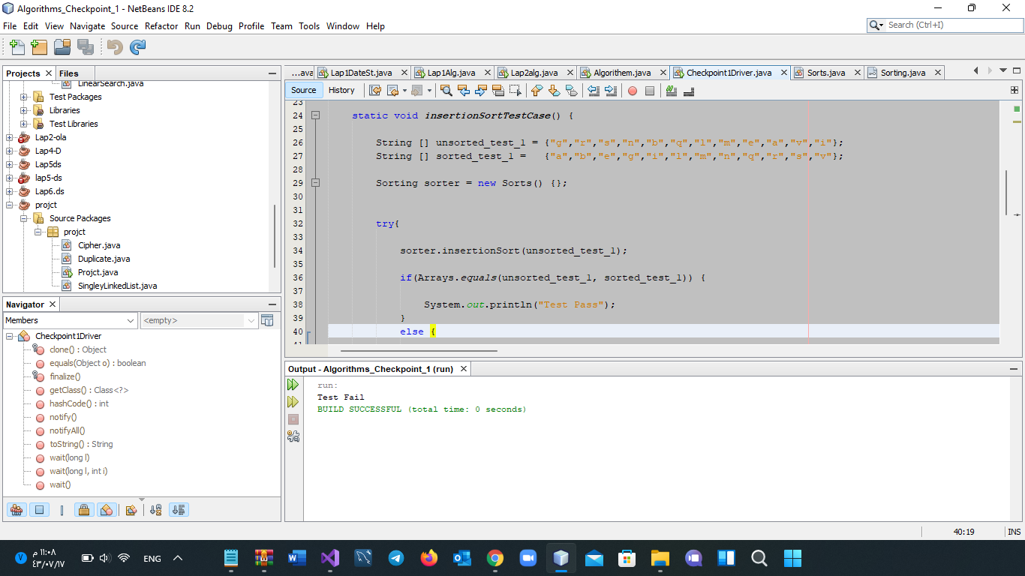This screenshot has width=1025, height=576.
Task: Switch to the Sorts.java tab
Action: (x=825, y=73)
